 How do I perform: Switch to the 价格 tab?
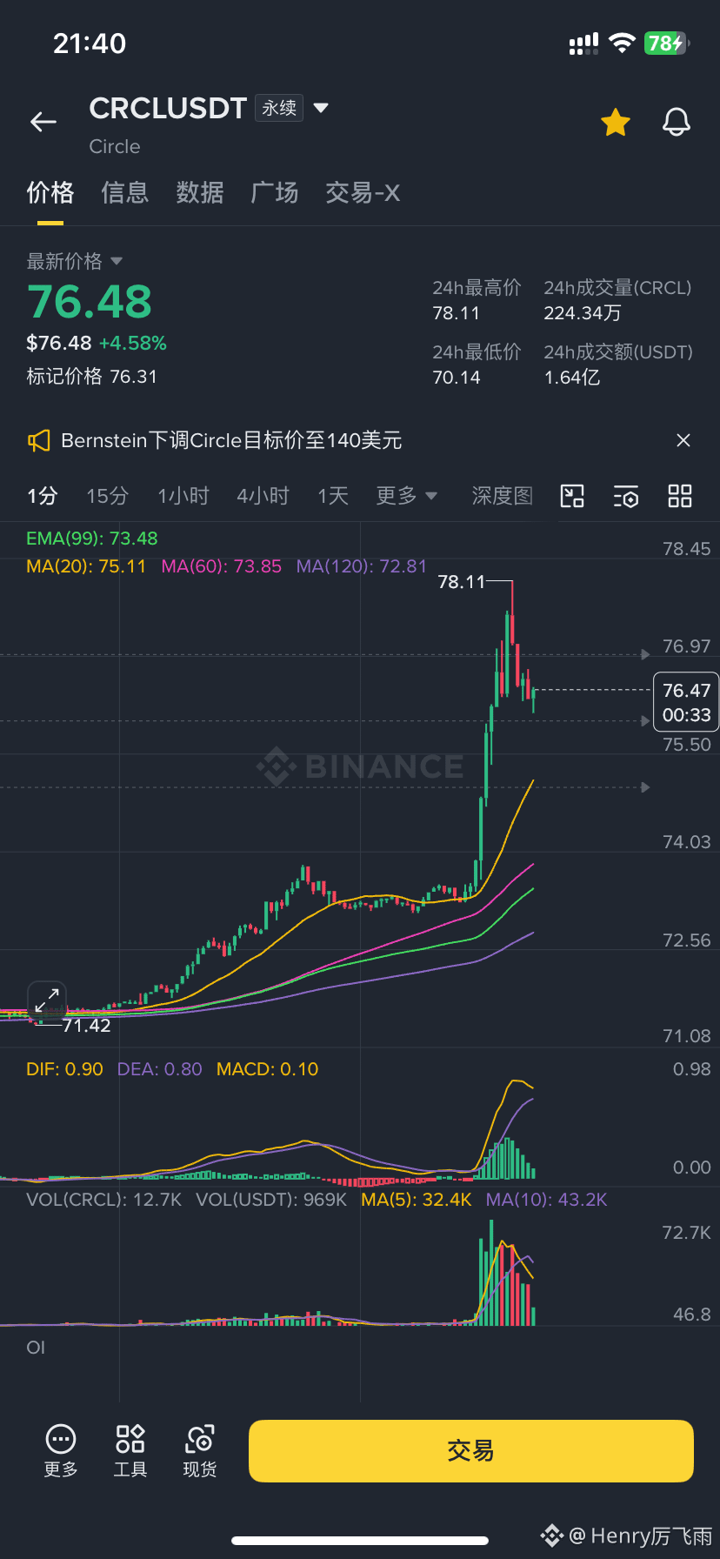pyautogui.click(x=50, y=193)
